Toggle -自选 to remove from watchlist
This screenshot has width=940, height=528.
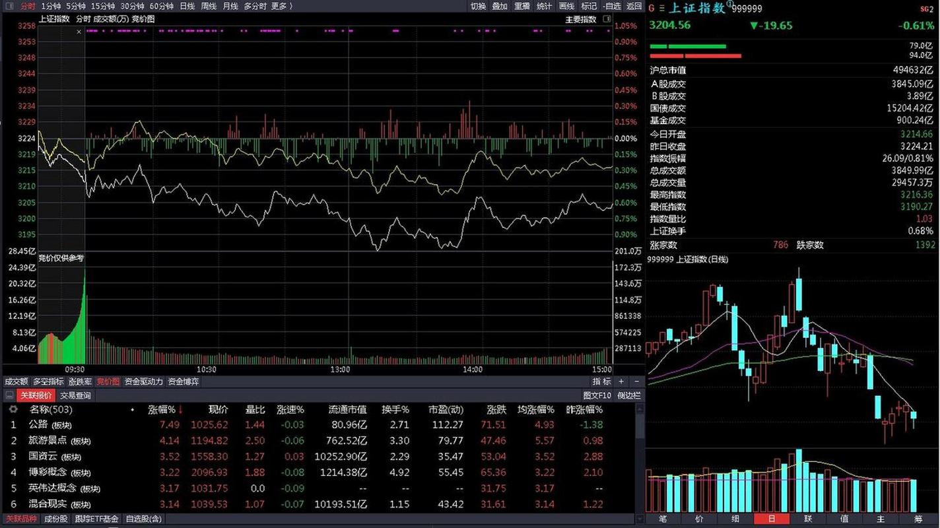(x=612, y=6)
